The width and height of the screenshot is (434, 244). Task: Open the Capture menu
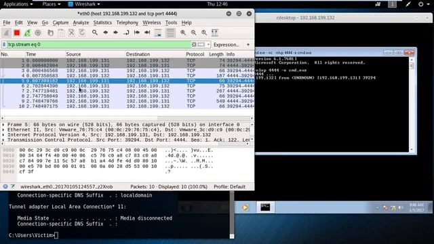[60, 22]
